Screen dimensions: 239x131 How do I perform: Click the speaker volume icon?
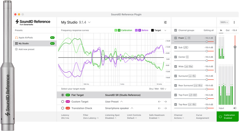235,108
